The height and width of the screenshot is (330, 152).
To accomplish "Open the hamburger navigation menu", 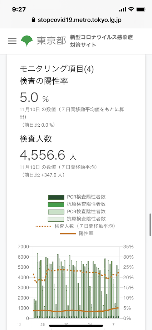I will tap(12, 41).
